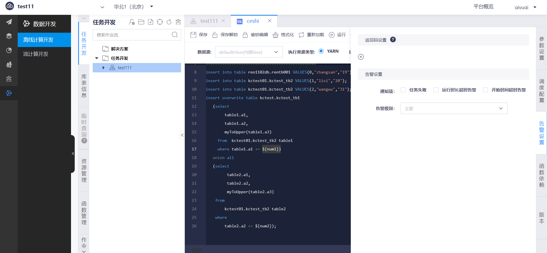Switch to the test111 editor tab
This screenshot has width=547, height=253.
click(208, 21)
